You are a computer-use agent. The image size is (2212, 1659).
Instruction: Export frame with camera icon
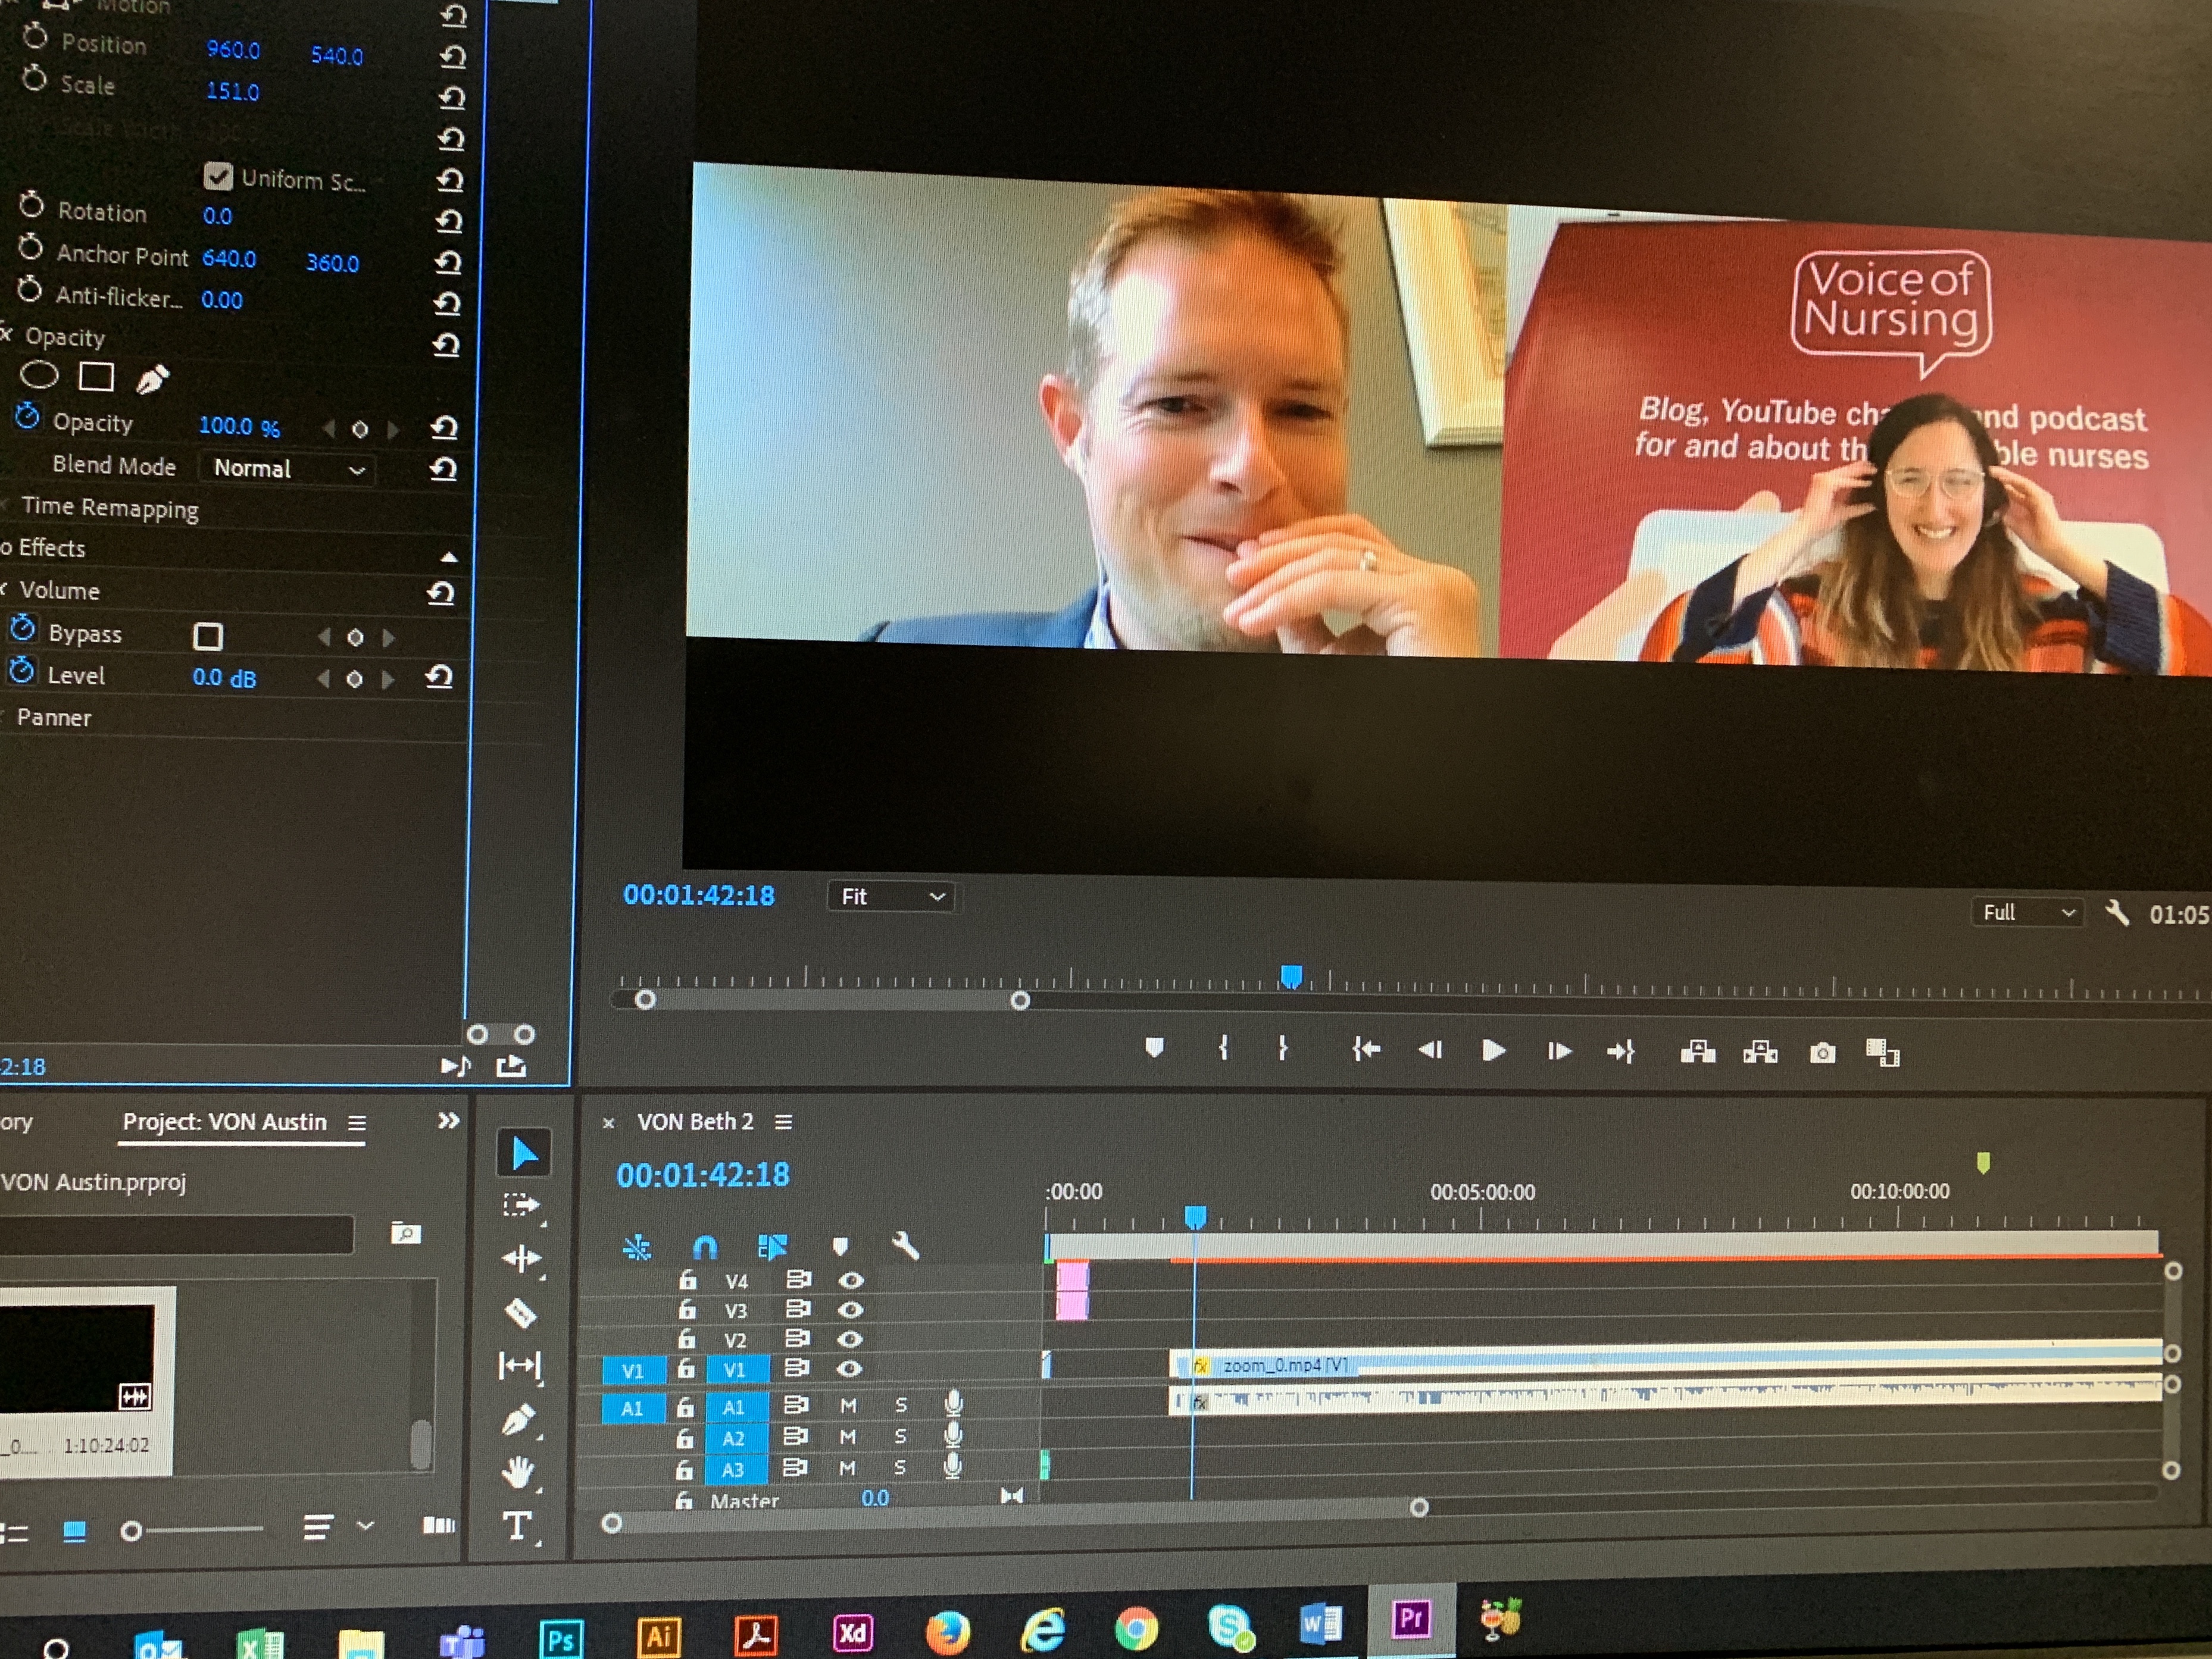click(1822, 1053)
